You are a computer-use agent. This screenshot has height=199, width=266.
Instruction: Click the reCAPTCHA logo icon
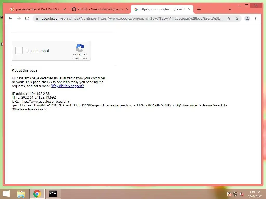pos(80,48)
